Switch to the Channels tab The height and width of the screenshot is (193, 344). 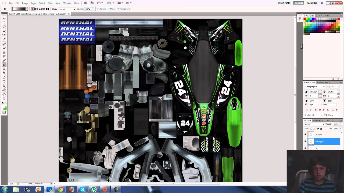318,120
